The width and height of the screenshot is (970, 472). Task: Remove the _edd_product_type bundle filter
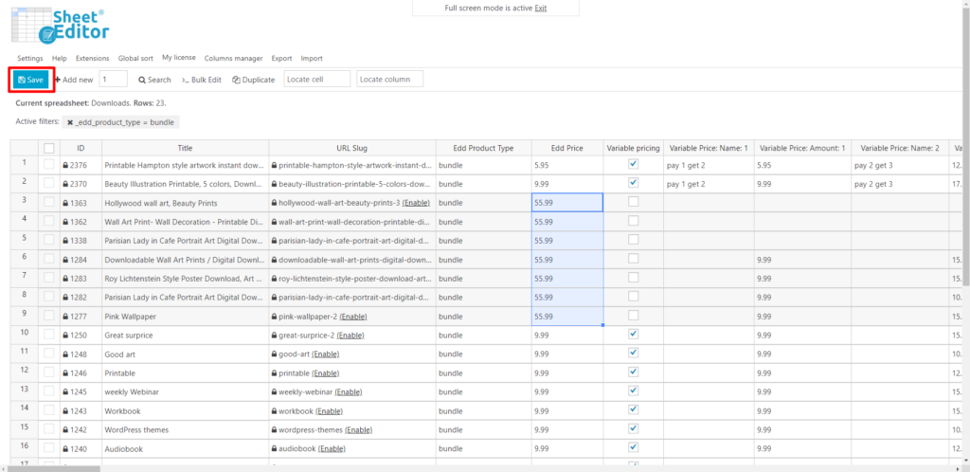(x=70, y=122)
